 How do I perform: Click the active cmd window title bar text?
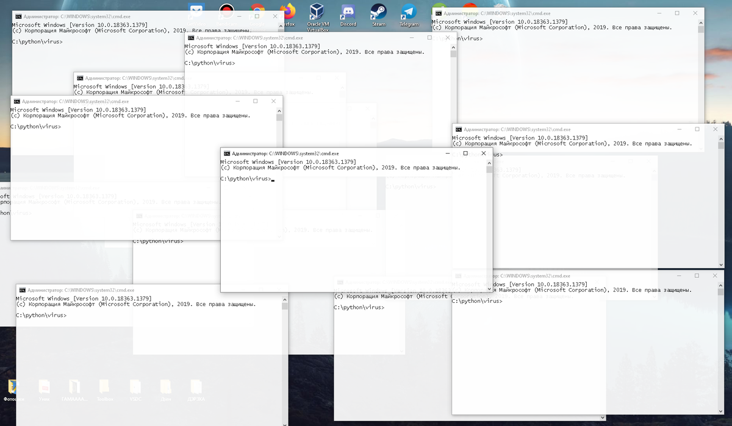coord(285,154)
